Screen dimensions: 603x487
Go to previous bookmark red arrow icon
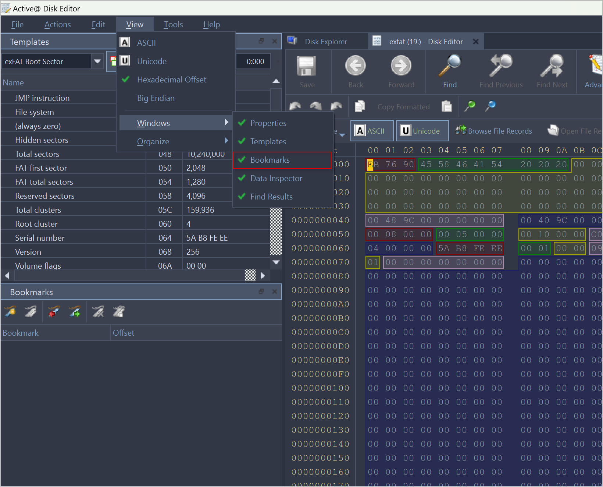54,312
